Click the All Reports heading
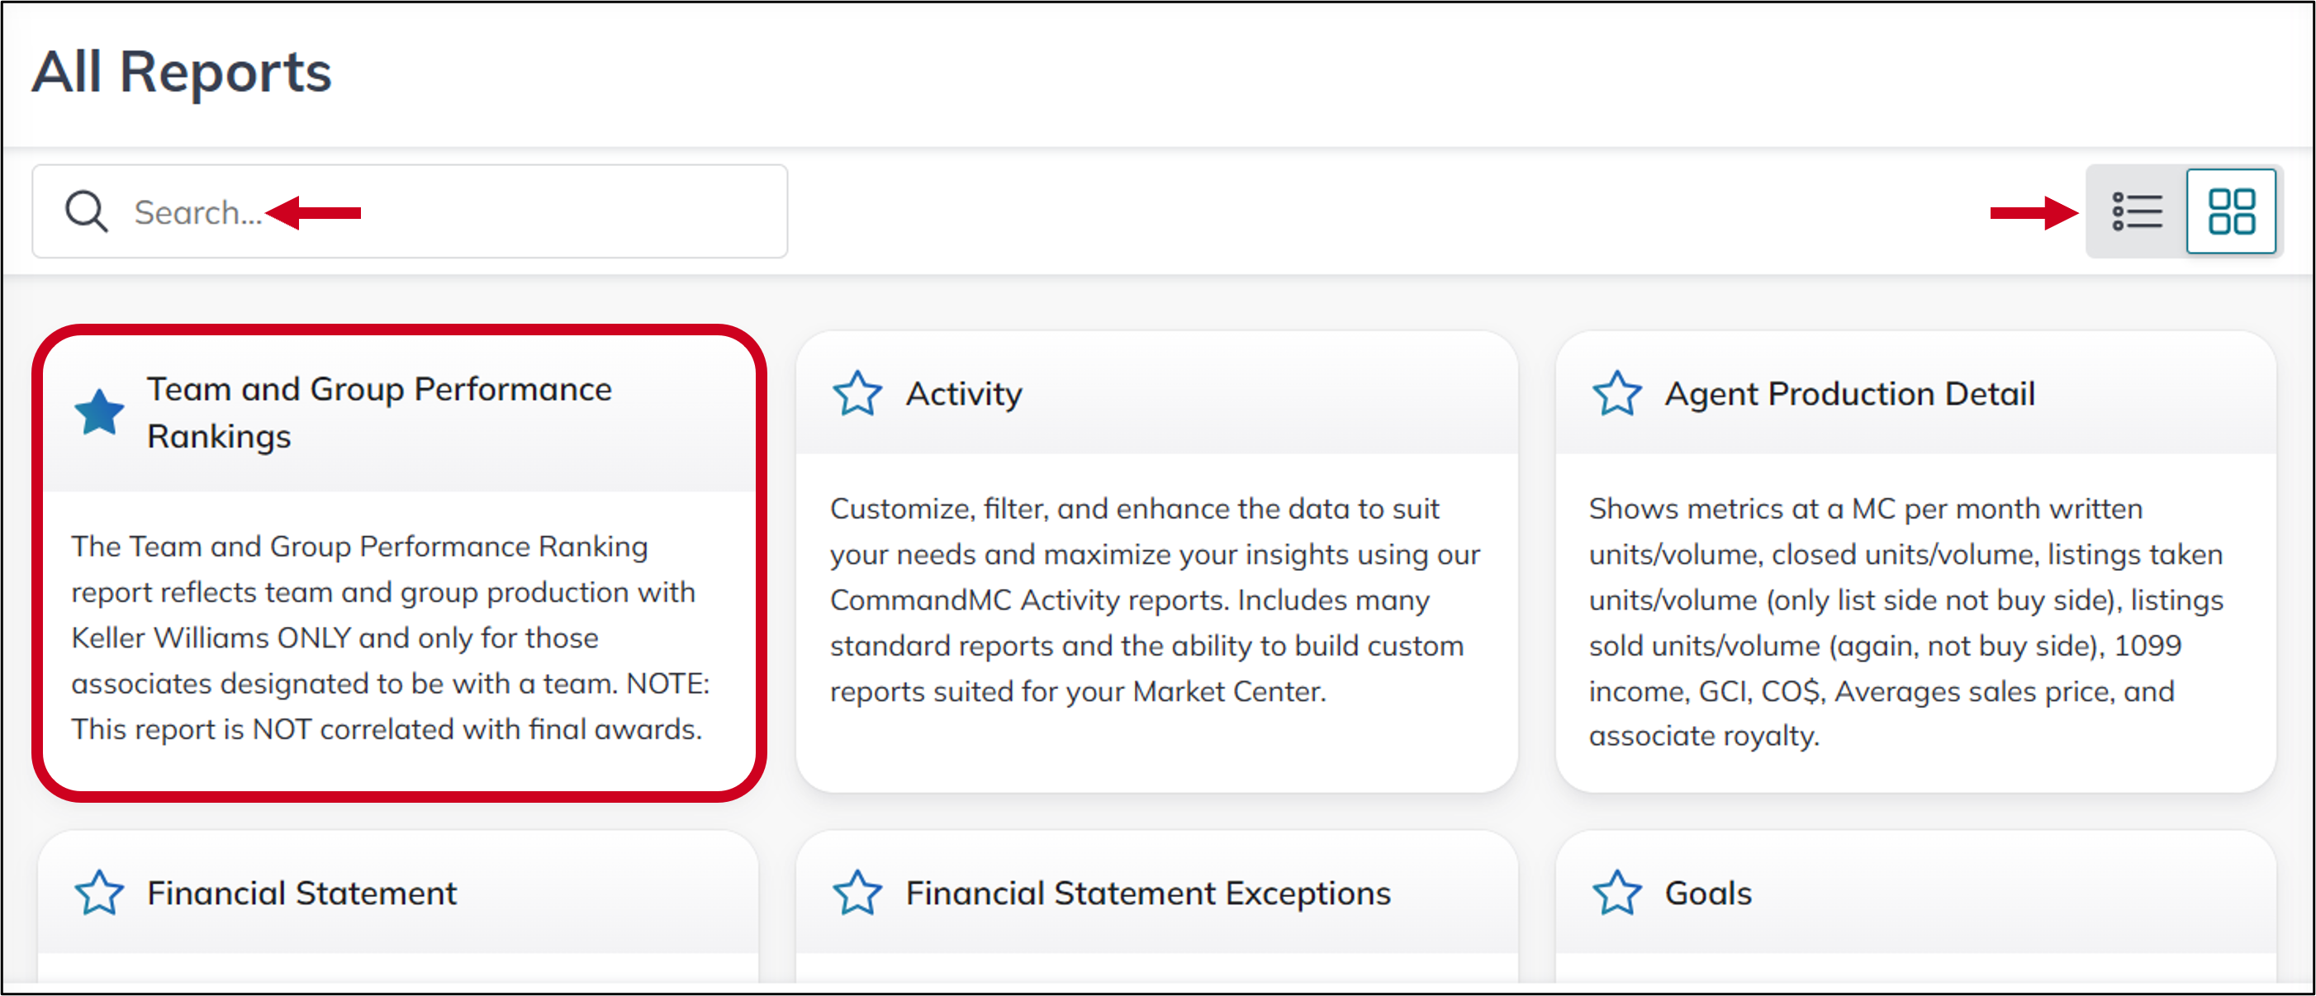Viewport: 2316px width, 996px height. point(182,72)
